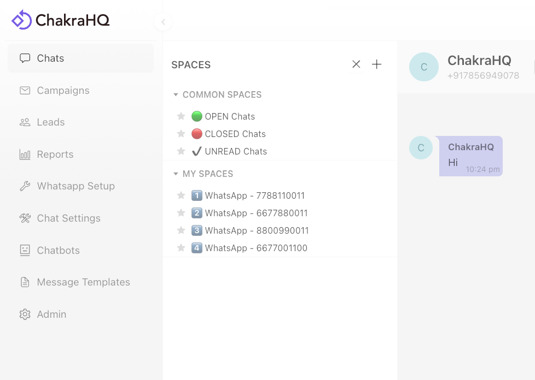
Task: Star the UNREAD Chats space
Action: point(181,151)
